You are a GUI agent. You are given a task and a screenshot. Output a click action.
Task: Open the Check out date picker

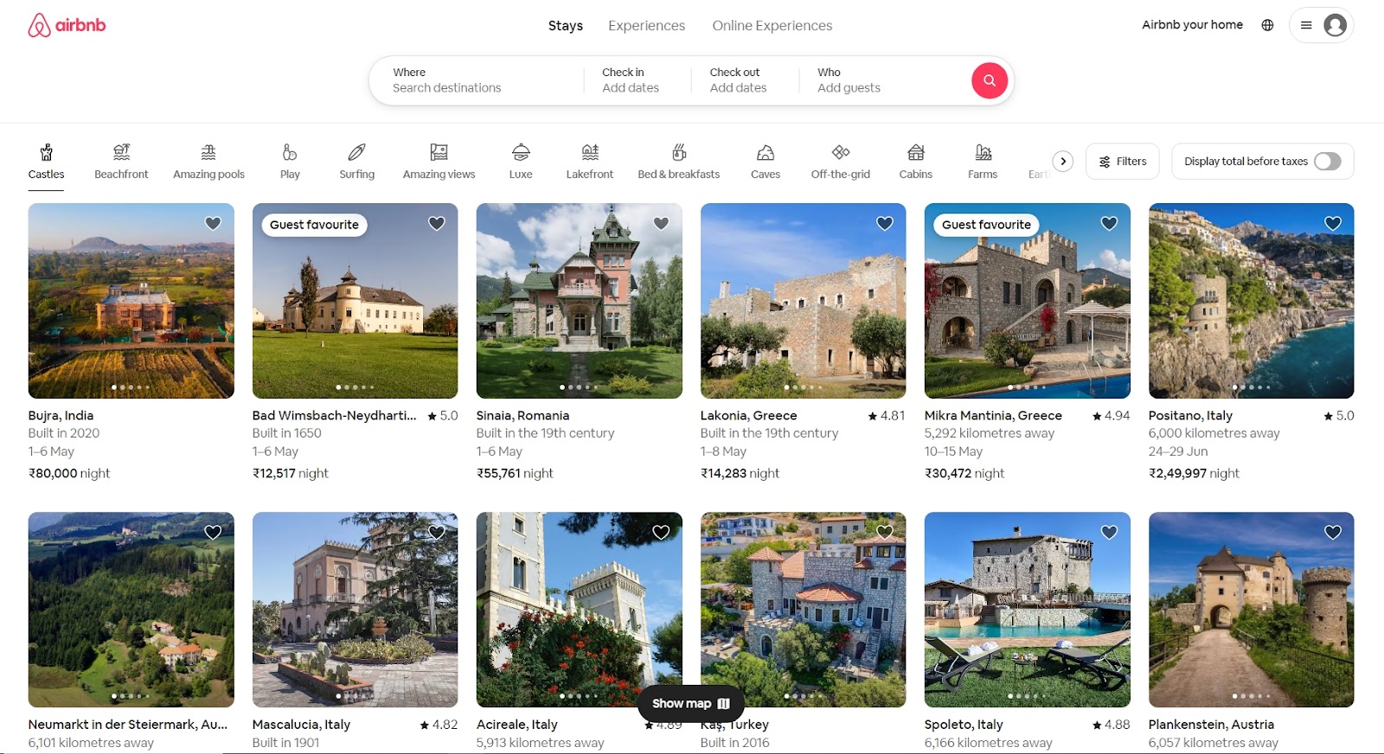745,80
